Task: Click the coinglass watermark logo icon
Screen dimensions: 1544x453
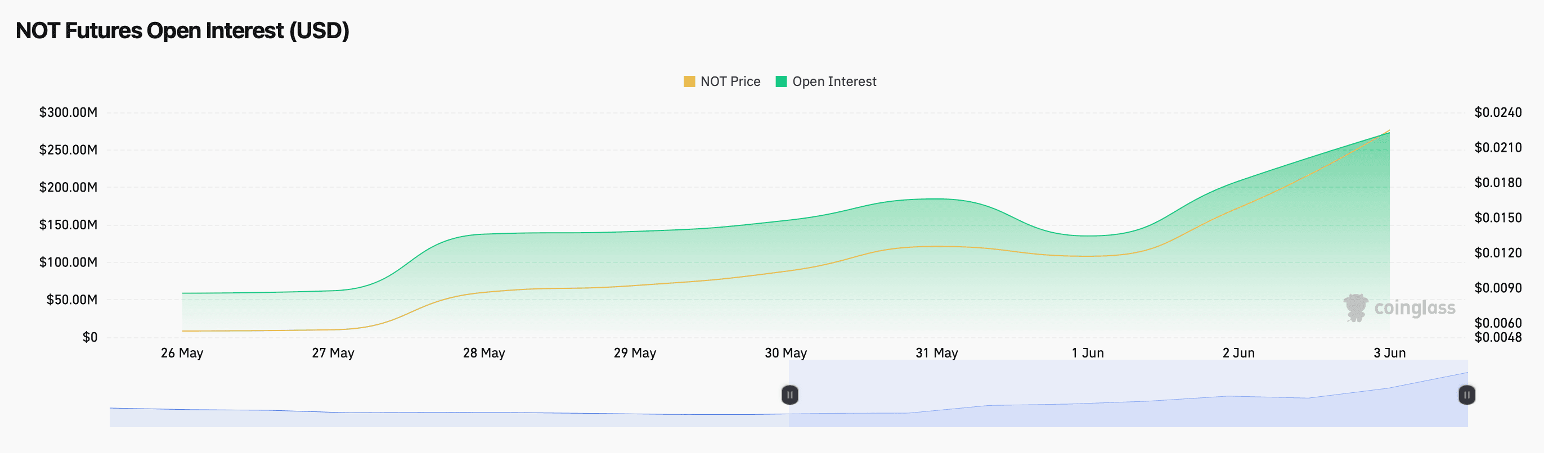Action: tap(1356, 307)
